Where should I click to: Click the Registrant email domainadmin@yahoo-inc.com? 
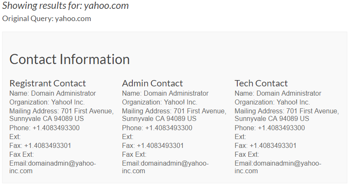click(x=53, y=167)
